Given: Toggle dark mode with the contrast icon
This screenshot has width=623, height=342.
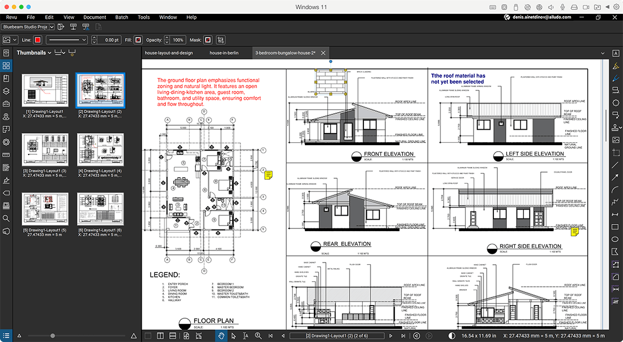Looking at the screenshot, I should pyautogui.click(x=451, y=335).
